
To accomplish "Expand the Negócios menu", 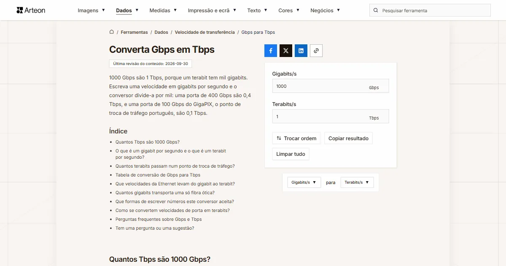I will coord(325,11).
